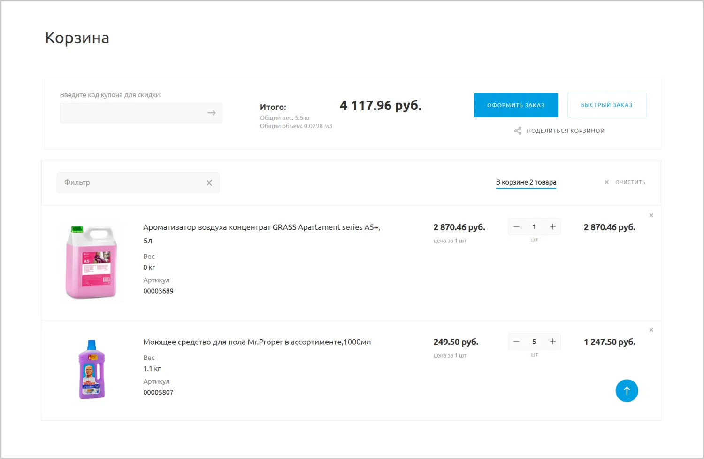The width and height of the screenshot is (704, 459).
Task: Remove GRASS air freshener from cart
Action: pos(651,215)
